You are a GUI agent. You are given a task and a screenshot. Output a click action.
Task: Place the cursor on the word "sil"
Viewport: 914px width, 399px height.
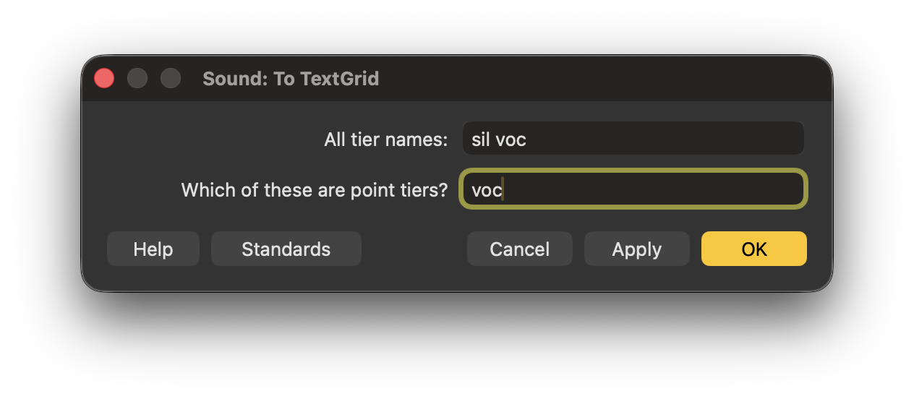tap(480, 140)
